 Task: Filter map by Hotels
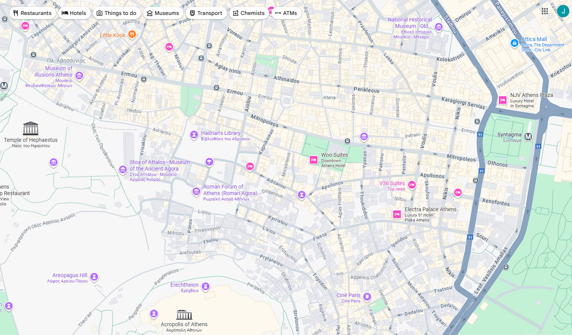[74, 13]
